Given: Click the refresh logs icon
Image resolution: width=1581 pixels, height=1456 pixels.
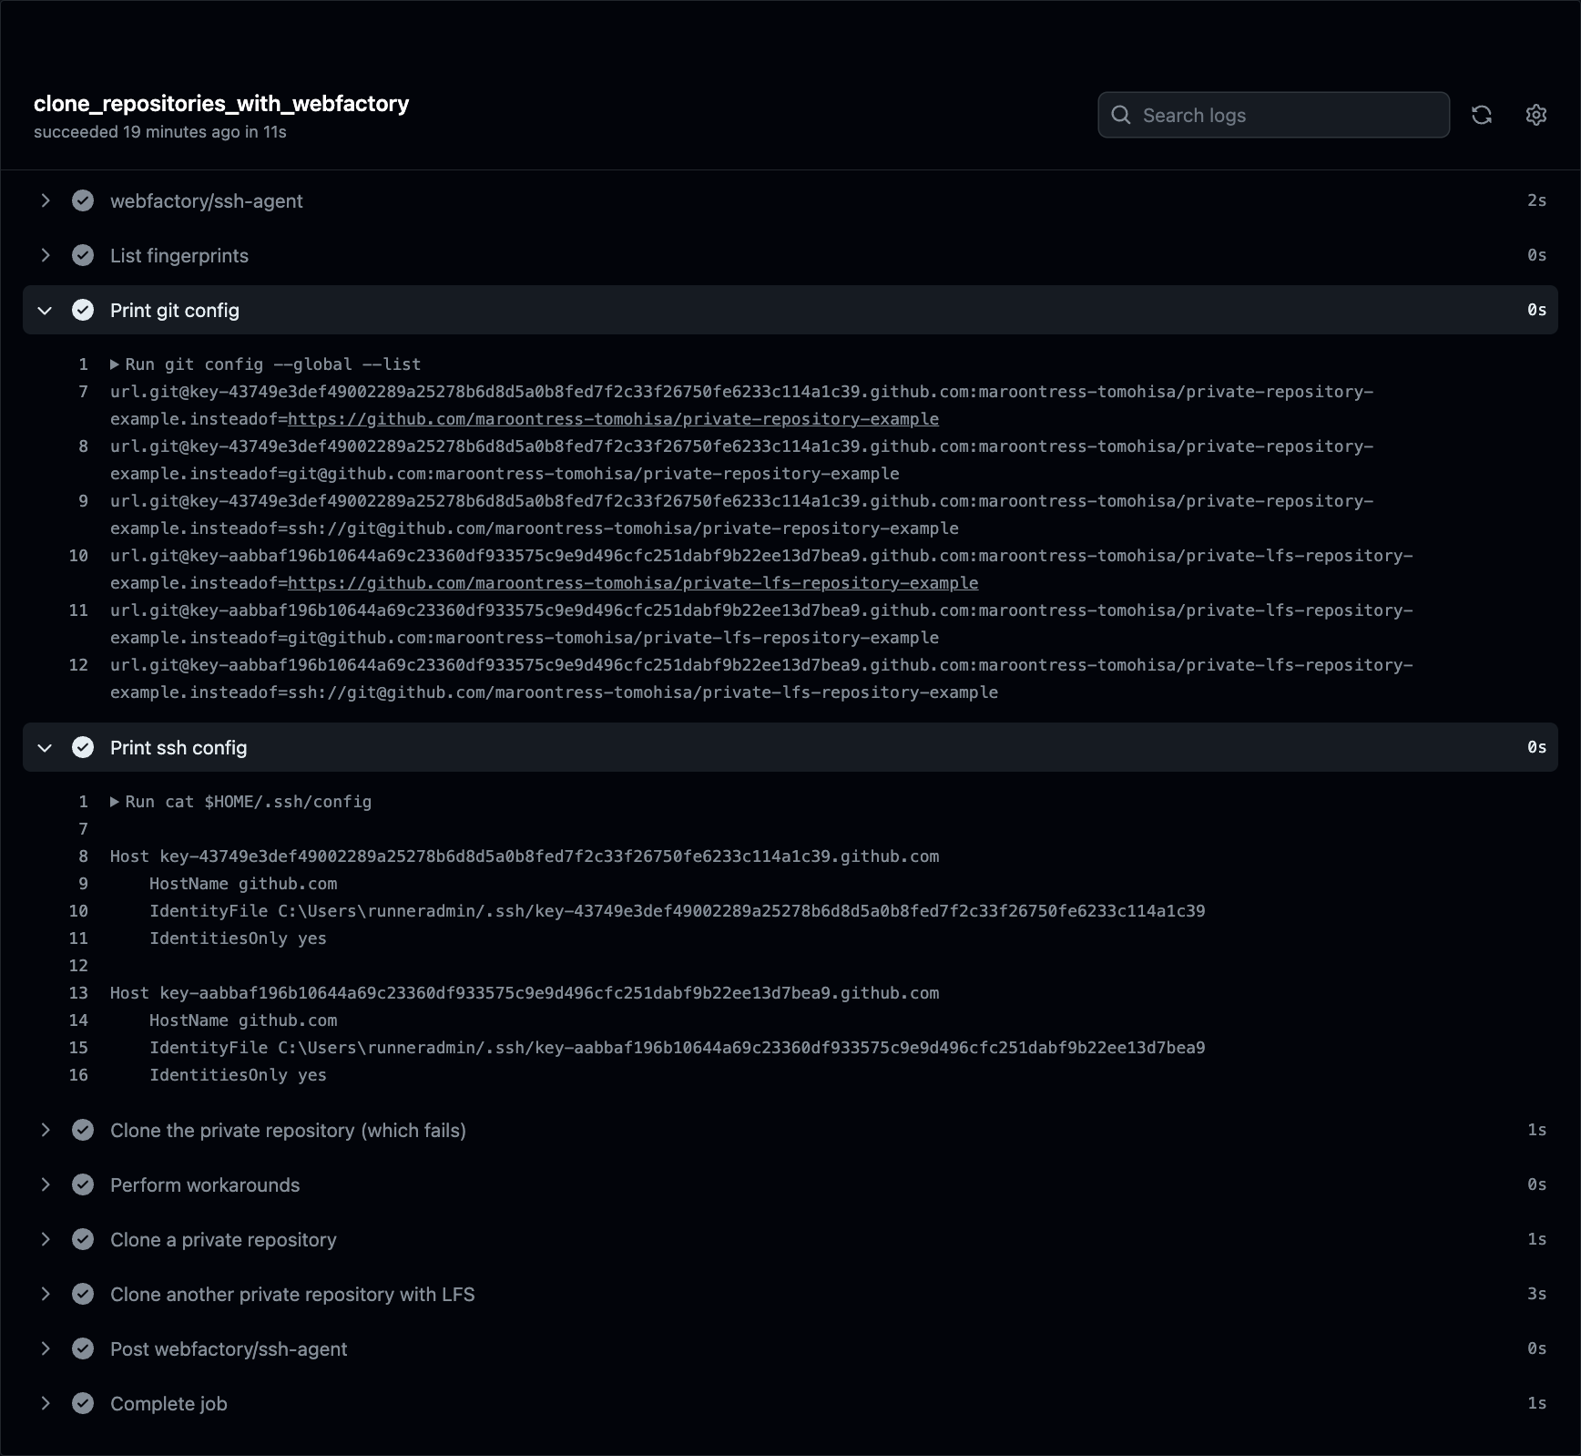Looking at the screenshot, I should 1482,115.
